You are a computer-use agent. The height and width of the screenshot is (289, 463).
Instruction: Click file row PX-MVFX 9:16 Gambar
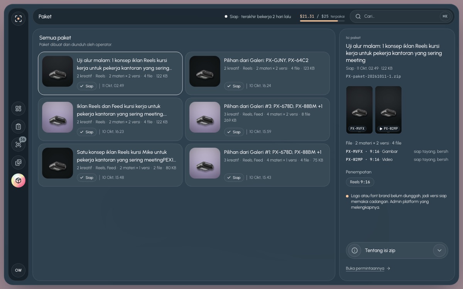397,151
